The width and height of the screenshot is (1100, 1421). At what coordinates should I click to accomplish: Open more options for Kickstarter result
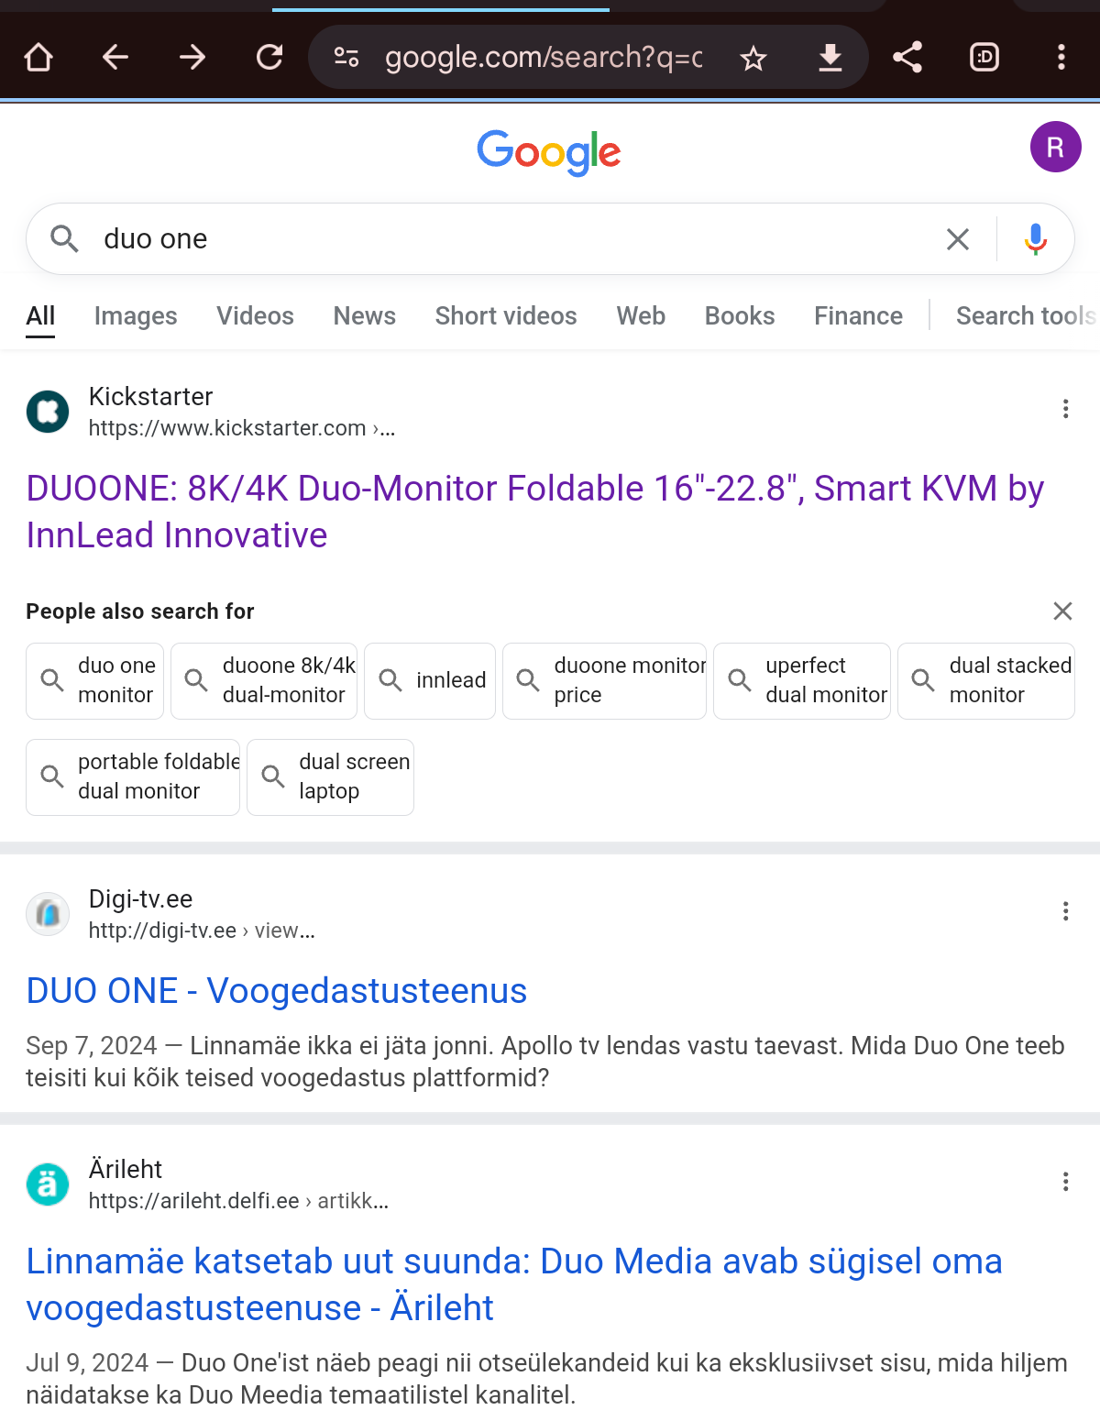pyautogui.click(x=1065, y=409)
